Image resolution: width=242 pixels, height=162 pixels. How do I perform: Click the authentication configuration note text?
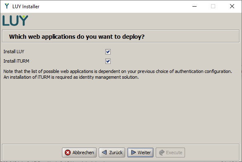118,74
